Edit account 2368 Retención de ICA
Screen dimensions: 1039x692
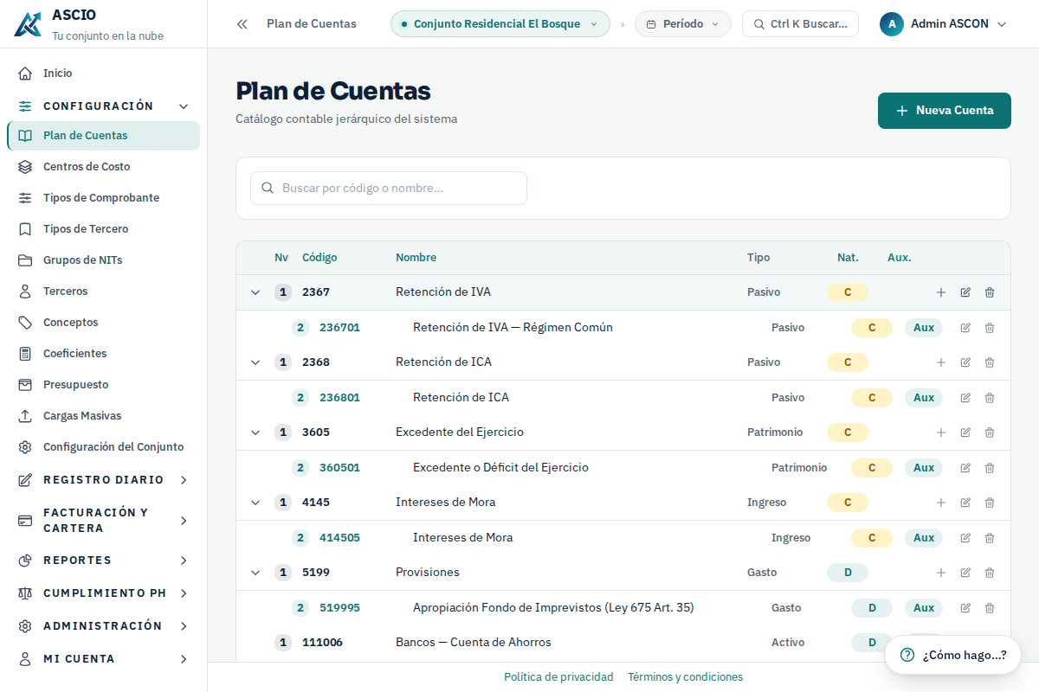(x=965, y=362)
